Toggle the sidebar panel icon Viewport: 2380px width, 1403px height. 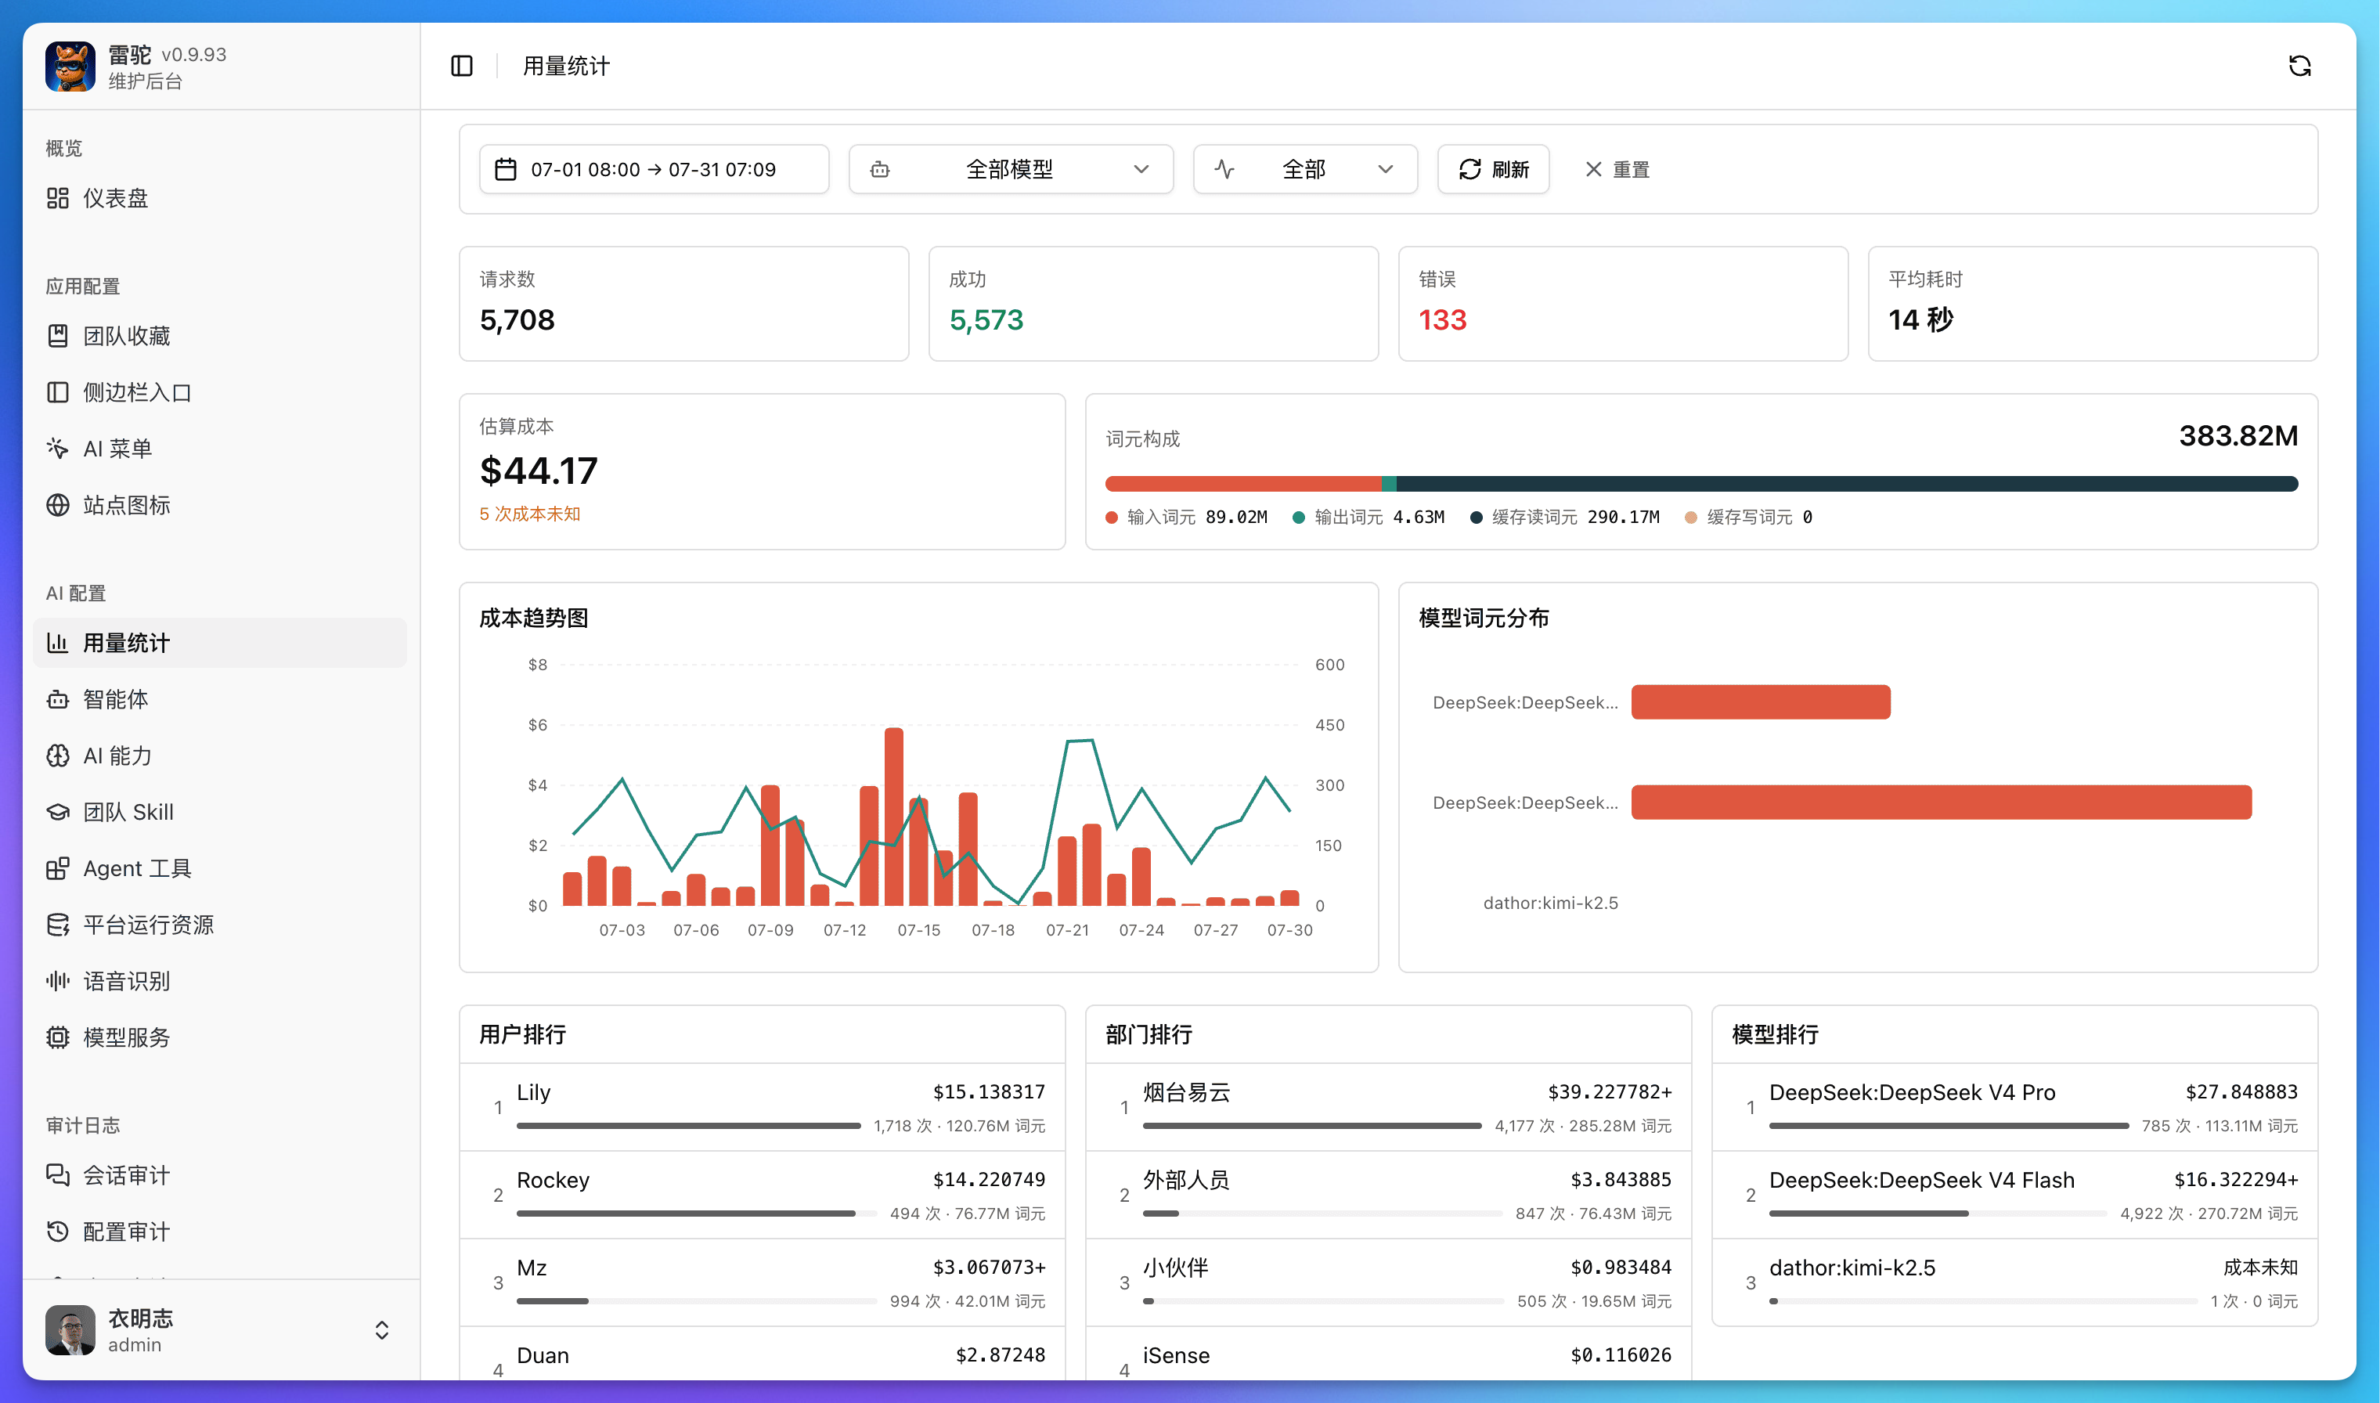[x=461, y=67]
